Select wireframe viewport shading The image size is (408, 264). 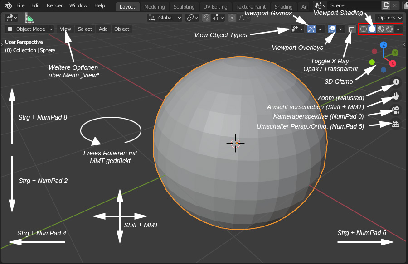point(364,29)
